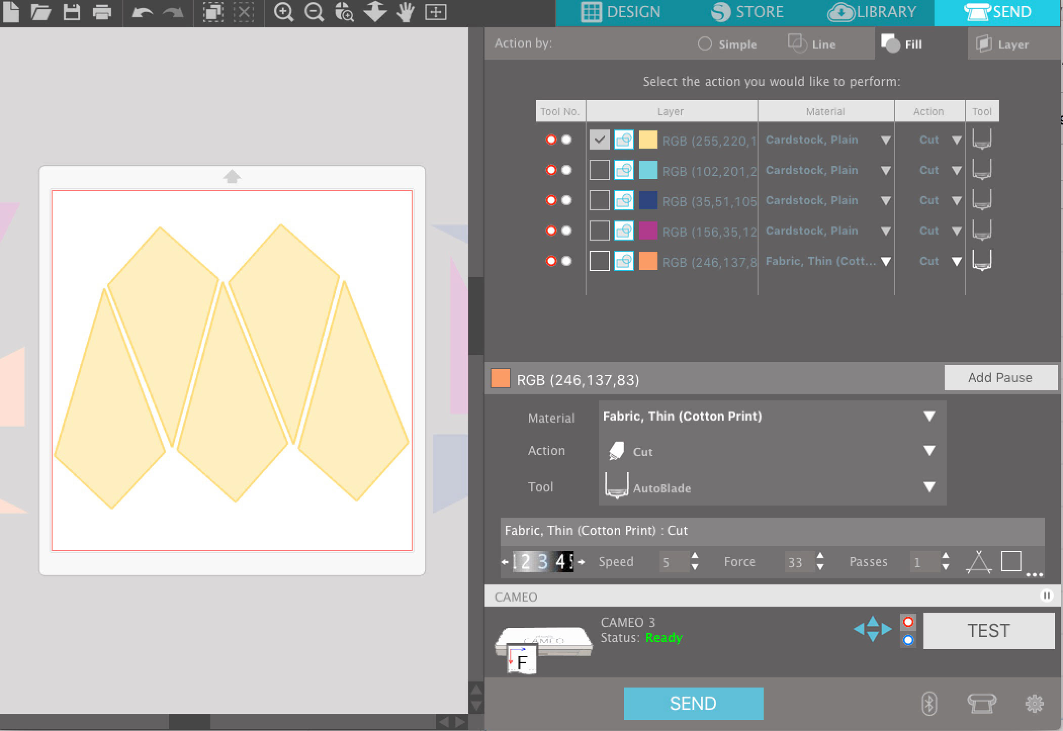Select the blue tool holder radio near TEST
The height and width of the screenshot is (731, 1063).
(x=908, y=640)
